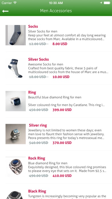
Task: Open the Silver Socks star-pattern thumbnail
Action: [16, 68]
